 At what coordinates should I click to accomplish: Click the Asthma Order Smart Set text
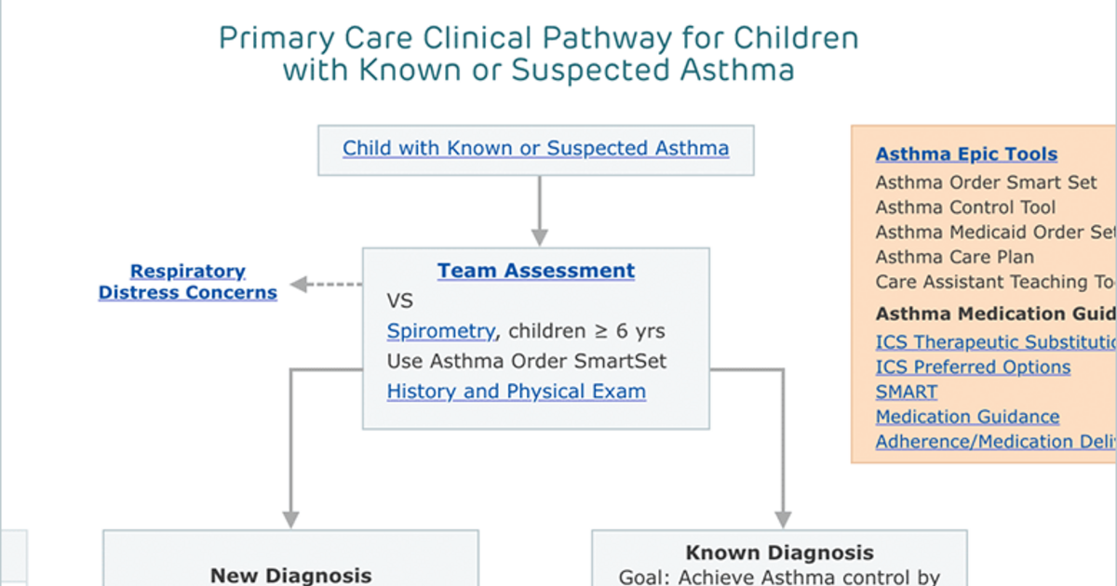987,182
